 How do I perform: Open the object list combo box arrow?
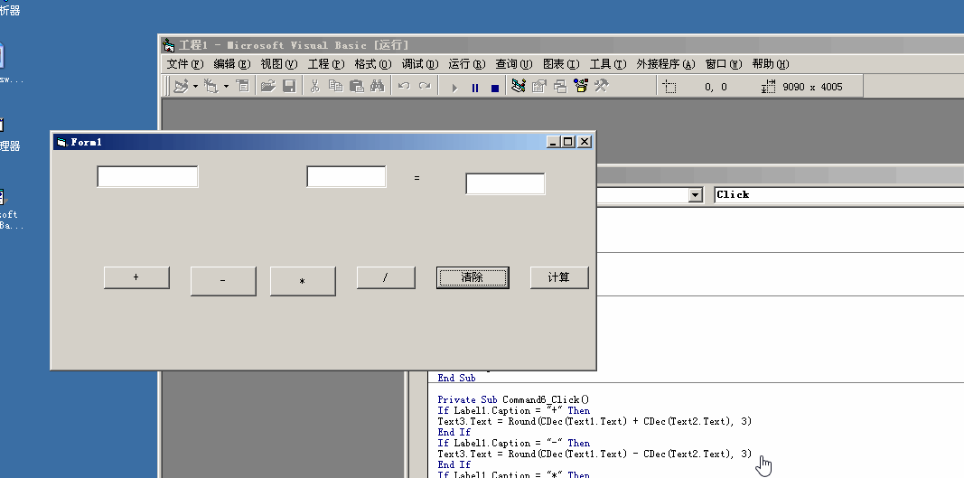(694, 194)
